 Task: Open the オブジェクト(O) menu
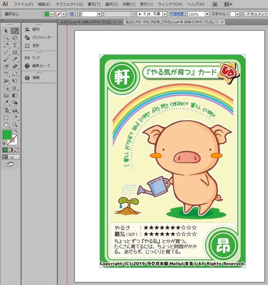[69, 4]
